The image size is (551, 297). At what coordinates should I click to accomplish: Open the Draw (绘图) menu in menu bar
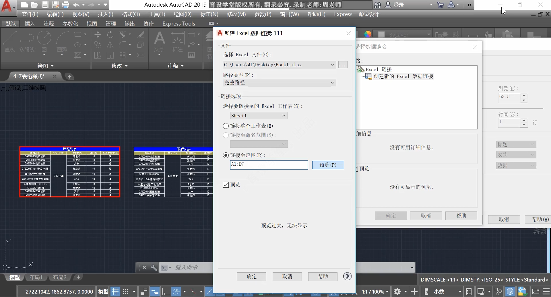click(183, 14)
